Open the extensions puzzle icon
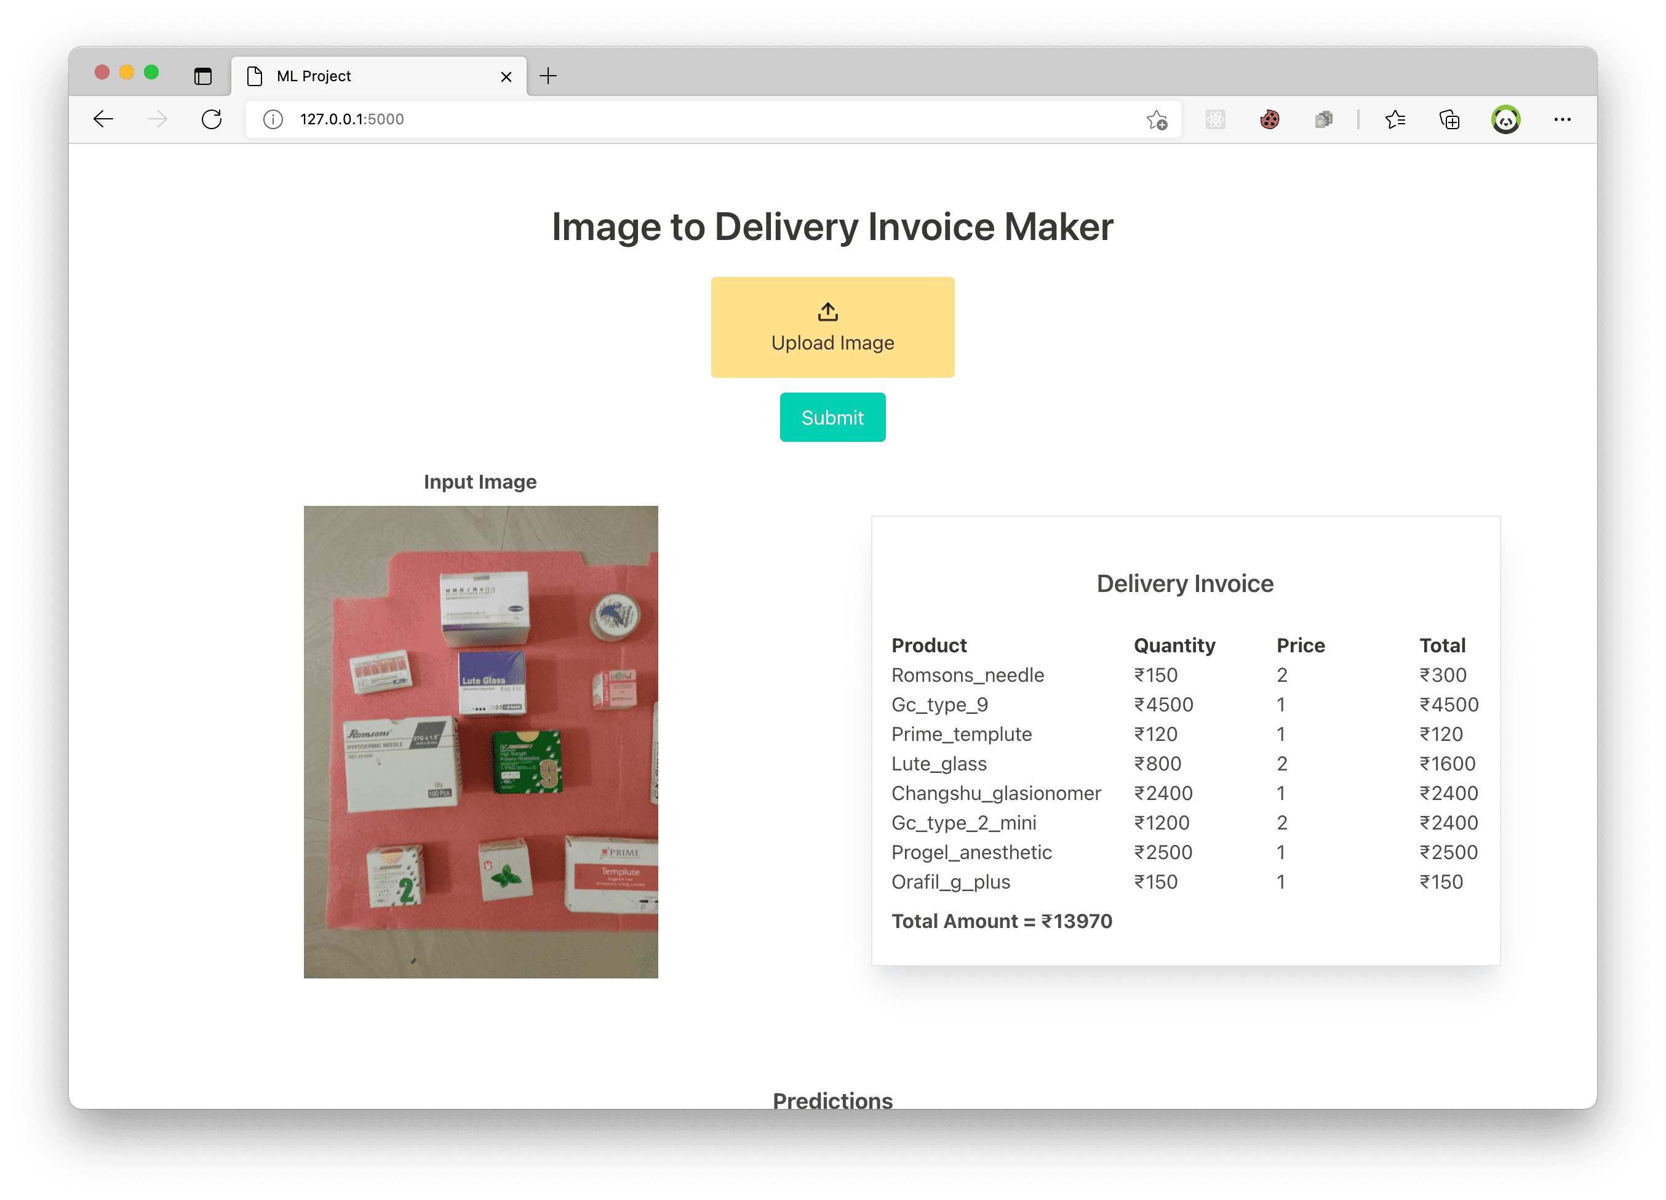 [1323, 119]
